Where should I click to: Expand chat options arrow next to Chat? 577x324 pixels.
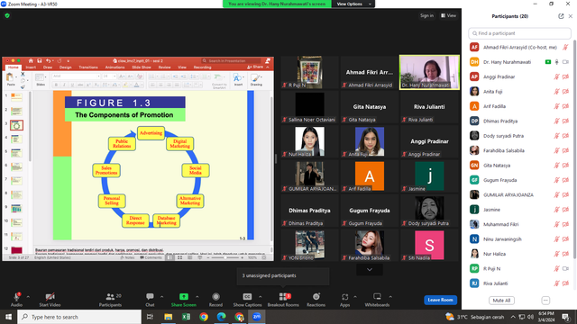(161, 297)
